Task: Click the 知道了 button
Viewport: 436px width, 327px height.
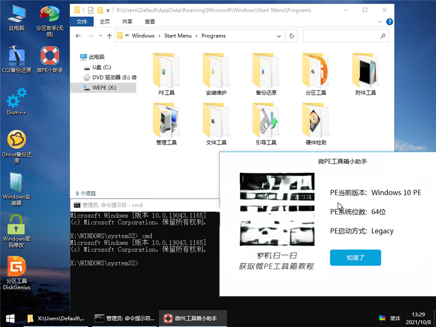Action: point(355,257)
